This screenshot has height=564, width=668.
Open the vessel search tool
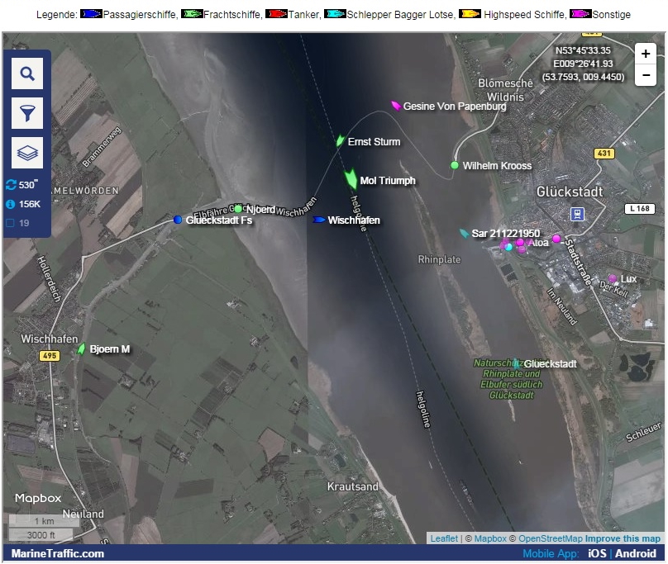click(27, 74)
